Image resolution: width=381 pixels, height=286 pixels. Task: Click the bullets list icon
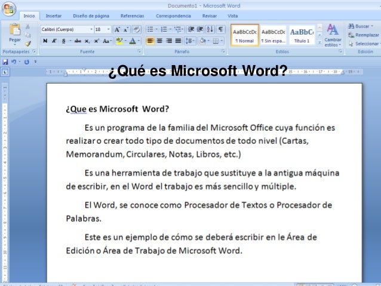click(x=150, y=30)
